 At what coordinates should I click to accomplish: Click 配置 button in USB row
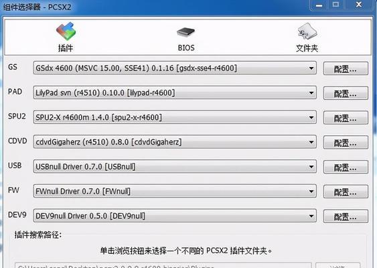click(x=346, y=167)
